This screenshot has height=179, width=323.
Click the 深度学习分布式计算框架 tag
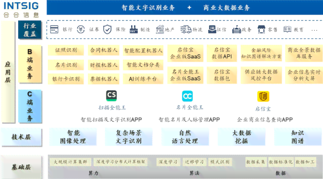(121, 162)
